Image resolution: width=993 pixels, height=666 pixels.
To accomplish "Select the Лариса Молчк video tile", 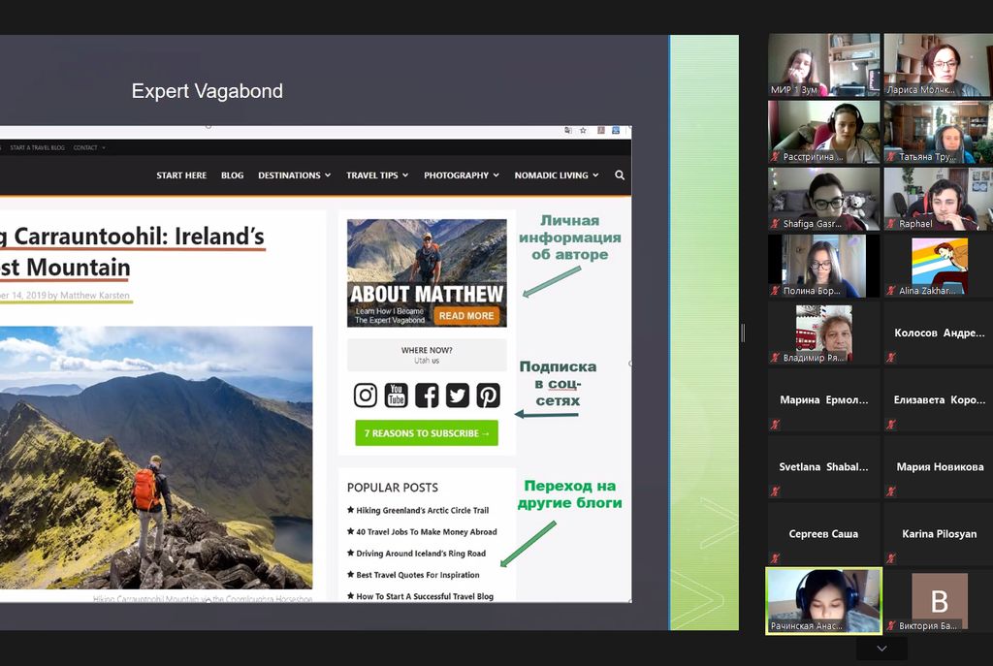I will (x=938, y=65).
